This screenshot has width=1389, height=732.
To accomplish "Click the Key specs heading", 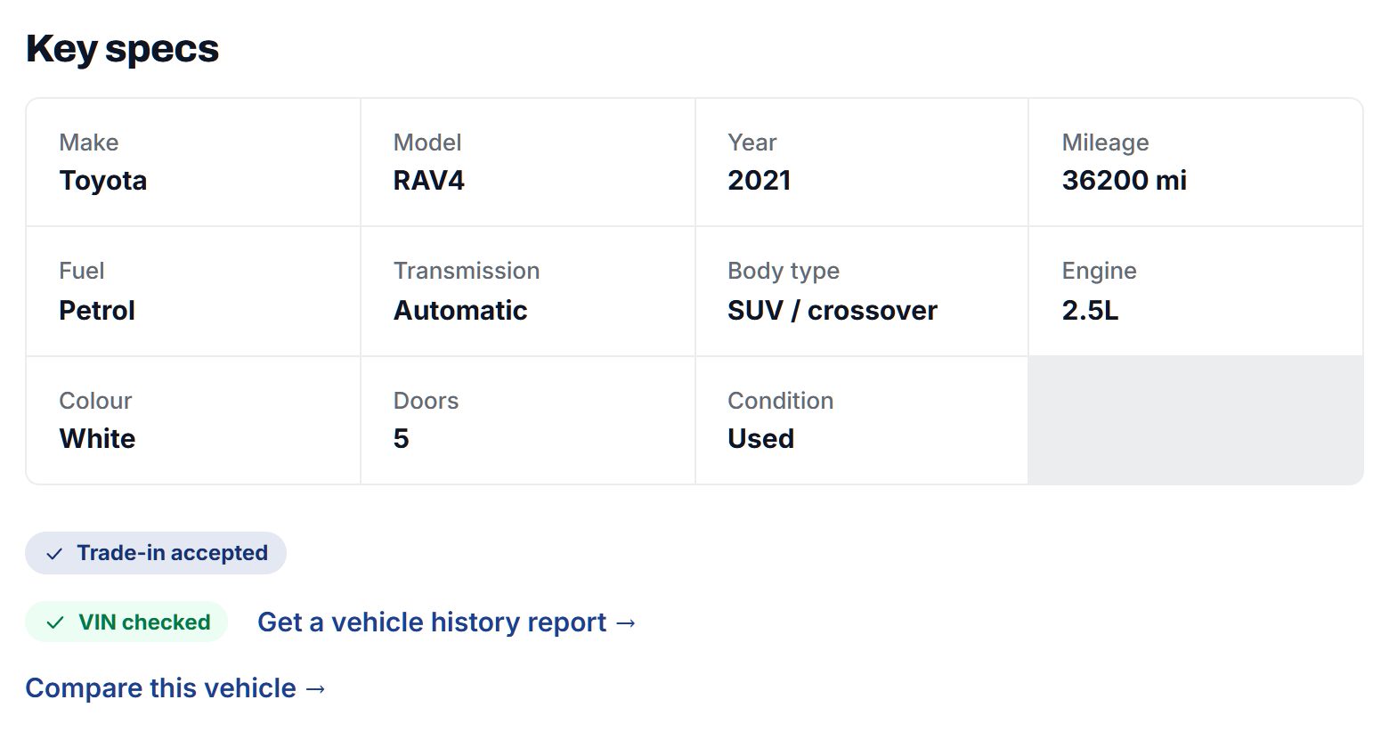I will pos(122,48).
